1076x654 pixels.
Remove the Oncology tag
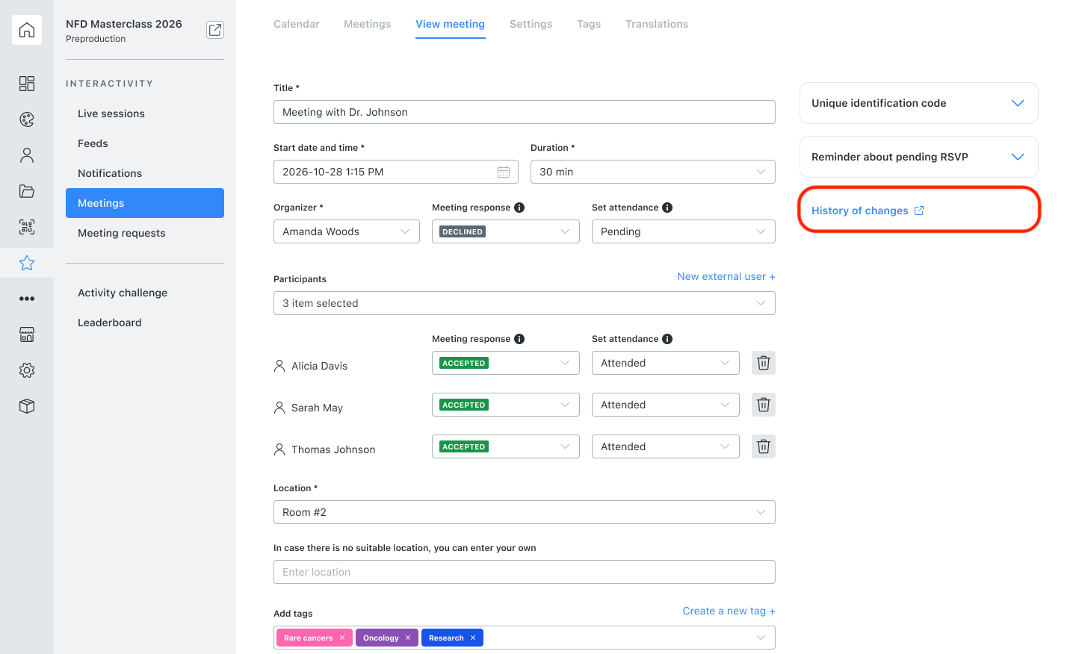(x=408, y=638)
